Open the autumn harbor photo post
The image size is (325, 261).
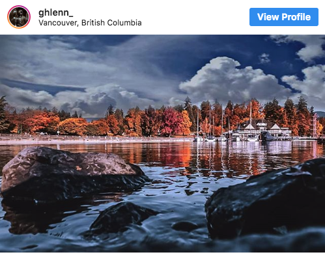tap(162, 144)
